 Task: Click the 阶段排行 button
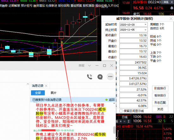pyautogui.click(x=160, y=88)
